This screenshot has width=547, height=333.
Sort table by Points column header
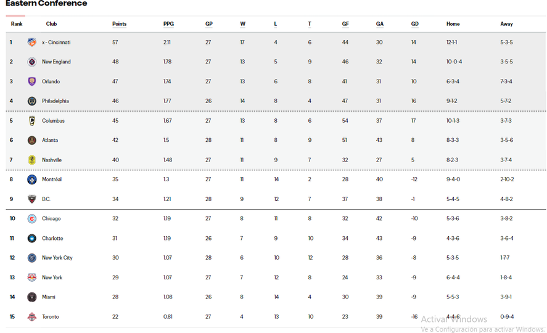coord(119,24)
